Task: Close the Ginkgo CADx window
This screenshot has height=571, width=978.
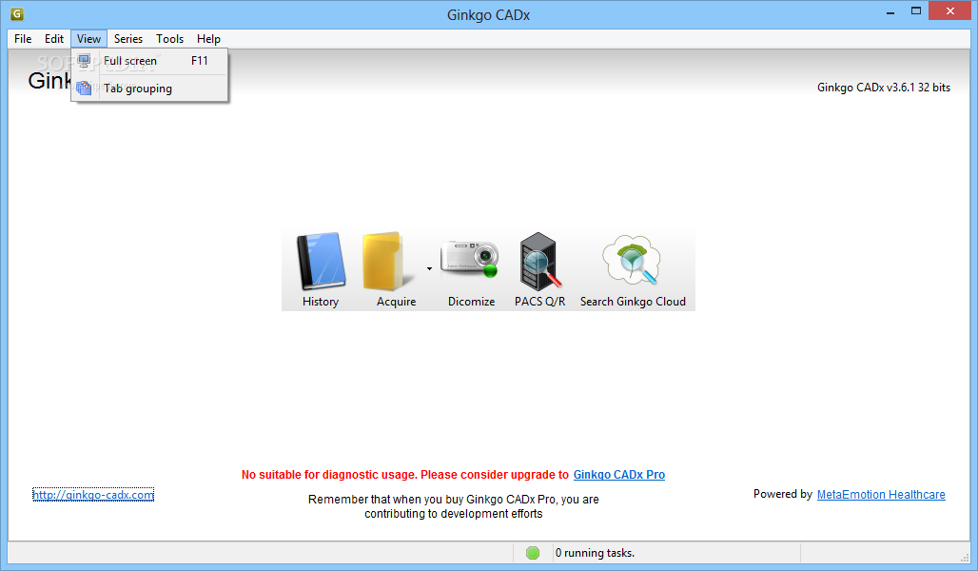Action: [949, 11]
